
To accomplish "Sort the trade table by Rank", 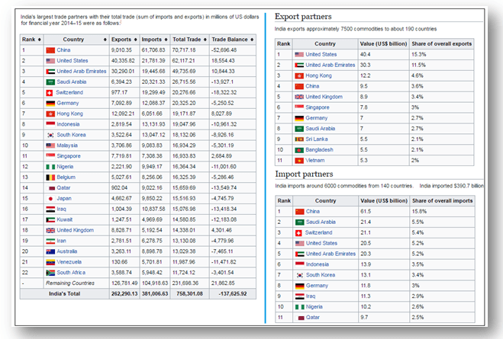I will tap(31, 39).
